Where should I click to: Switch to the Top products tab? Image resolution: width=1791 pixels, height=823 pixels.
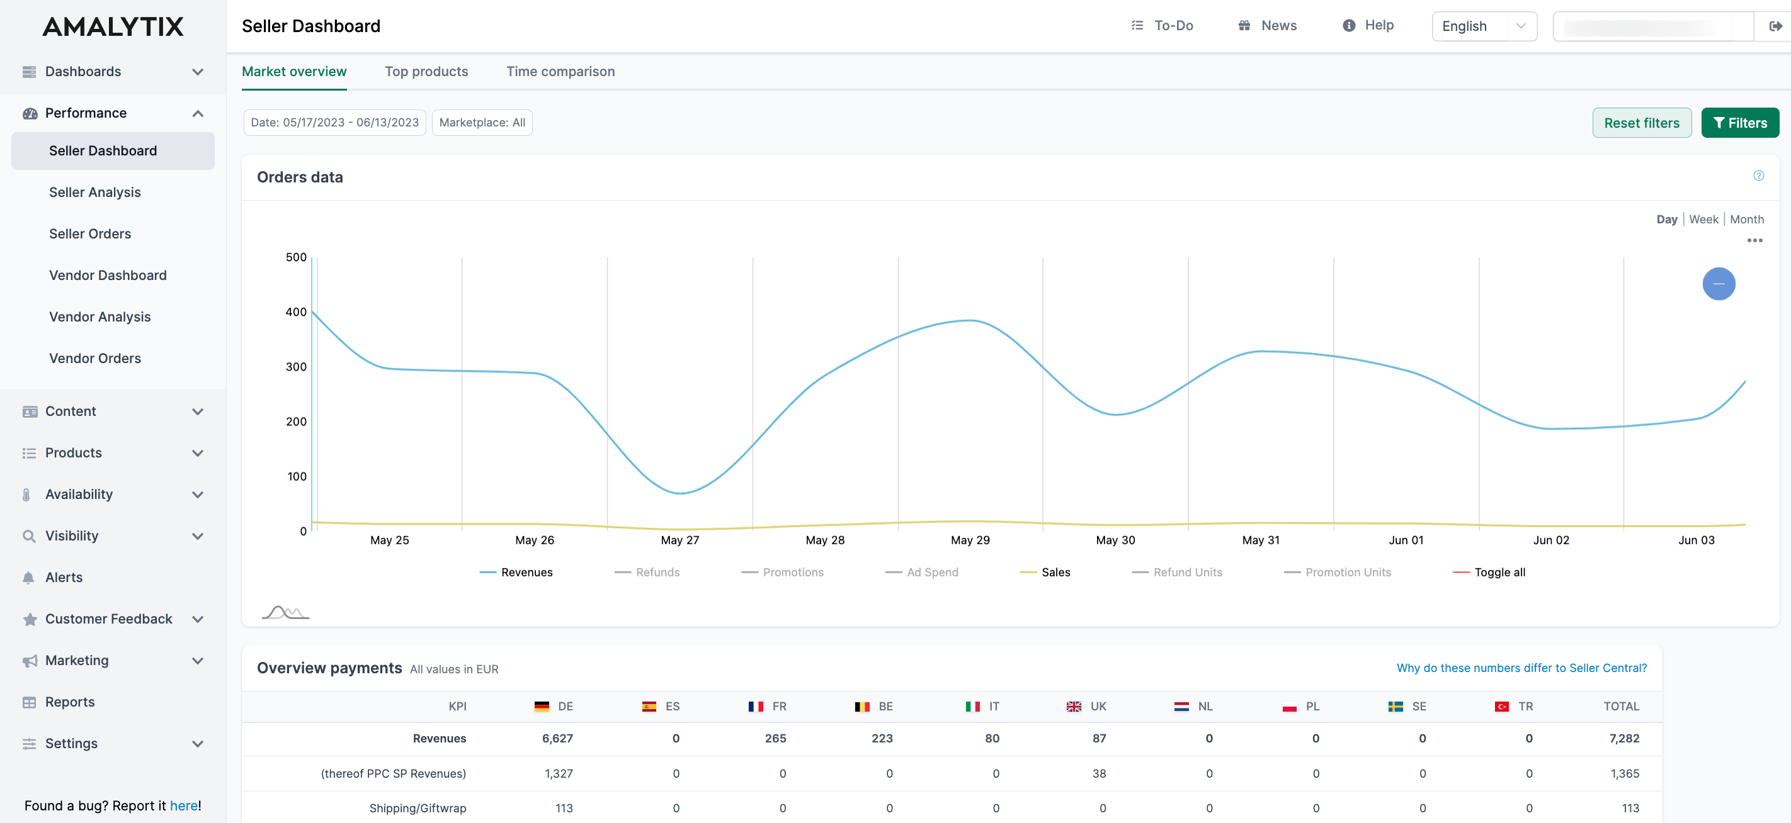tap(426, 72)
